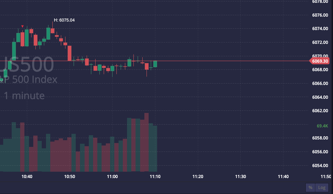The width and height of the screenshot is (333, 194).
Task: Click the 6062.00 price scale label
Action: pyautogui.click(x=320, y=111)
